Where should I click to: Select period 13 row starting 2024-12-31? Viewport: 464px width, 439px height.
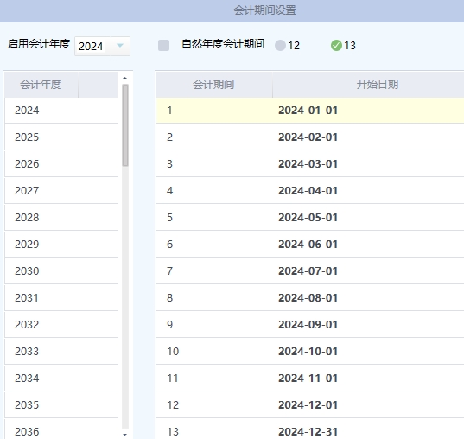[310, 429]
